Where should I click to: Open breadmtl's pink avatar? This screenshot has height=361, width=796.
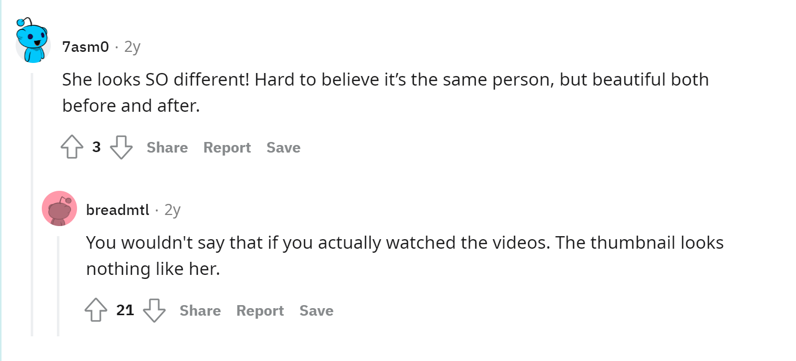[x=59, y=208]
